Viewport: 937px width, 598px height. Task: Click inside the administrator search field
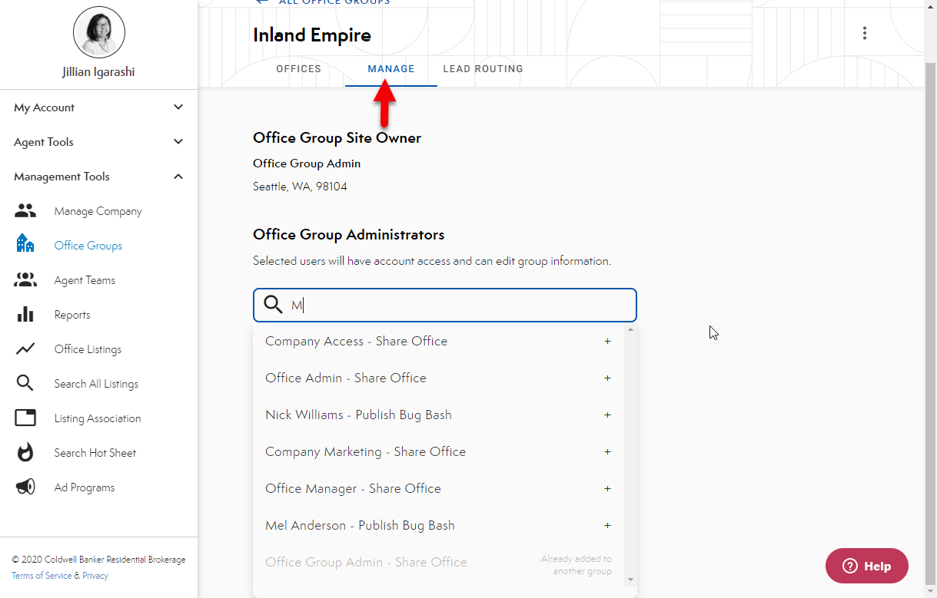point(461,306)
